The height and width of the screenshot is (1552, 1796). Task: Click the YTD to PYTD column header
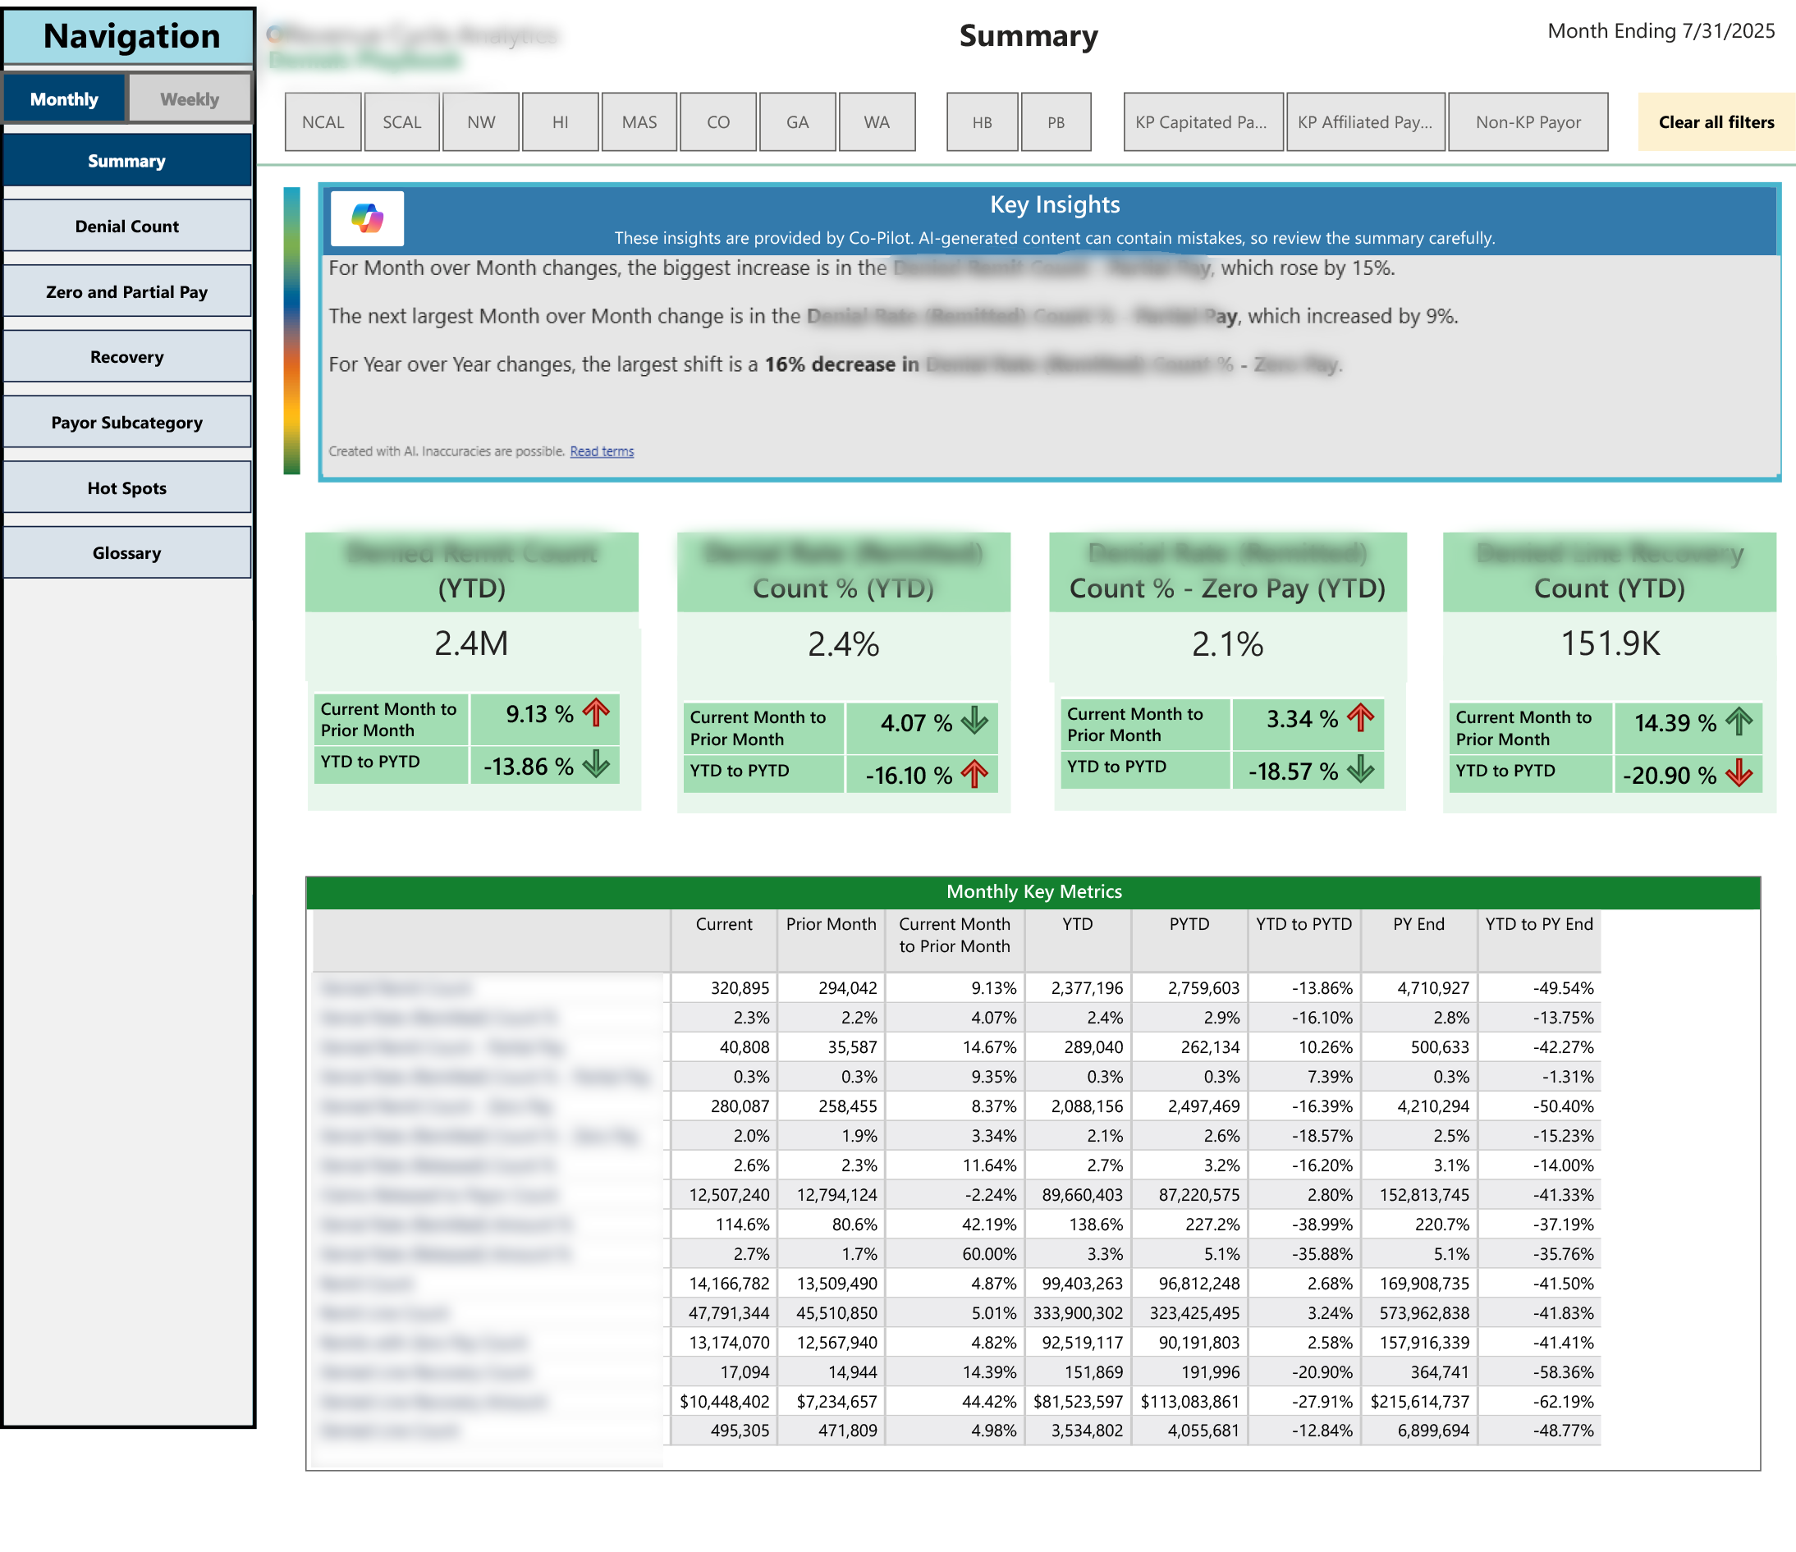(1303, 924)
